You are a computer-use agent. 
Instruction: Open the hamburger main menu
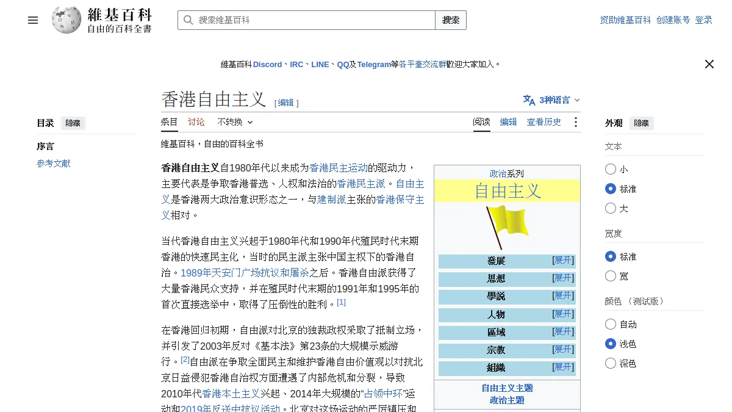coord(33,20)
